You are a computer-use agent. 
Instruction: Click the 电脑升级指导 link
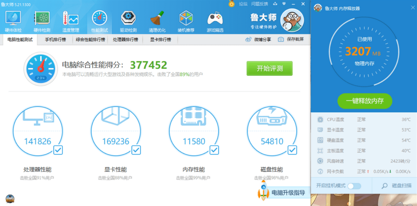288,193
